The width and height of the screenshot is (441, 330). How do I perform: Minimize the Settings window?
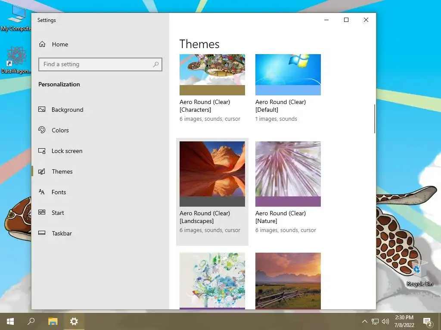[326, 20]
